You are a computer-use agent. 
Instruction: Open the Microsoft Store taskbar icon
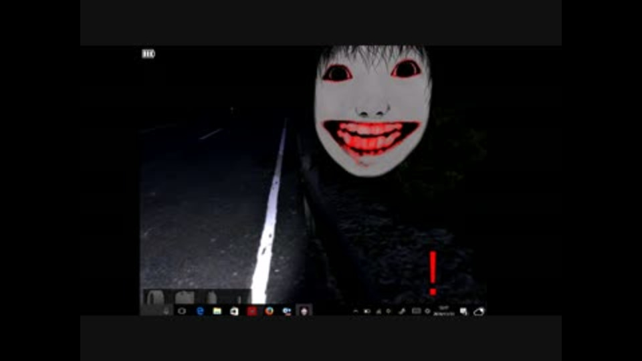click(x=234, y=312)
